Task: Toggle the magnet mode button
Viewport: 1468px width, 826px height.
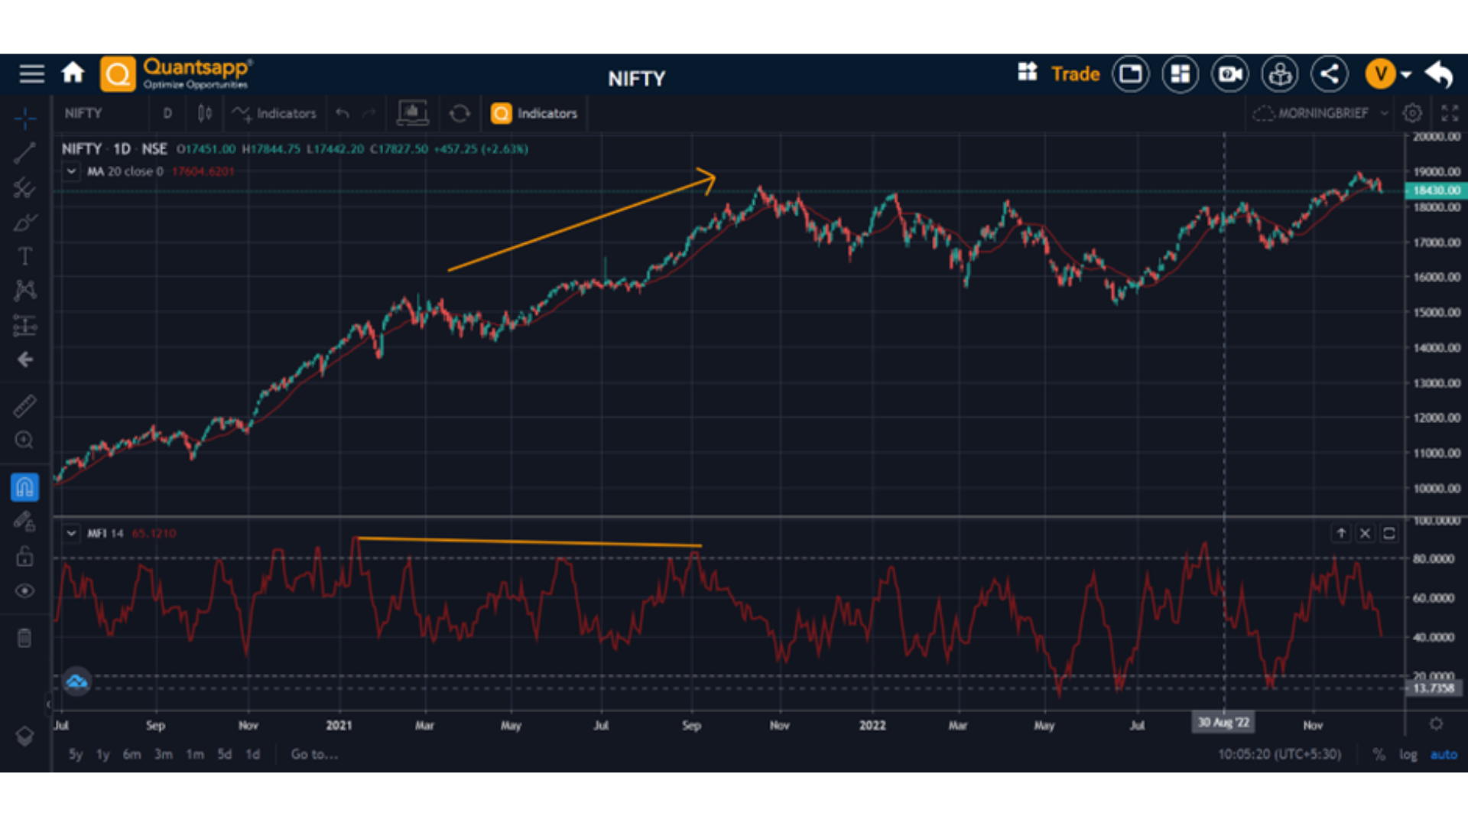Action: (24, 486)
